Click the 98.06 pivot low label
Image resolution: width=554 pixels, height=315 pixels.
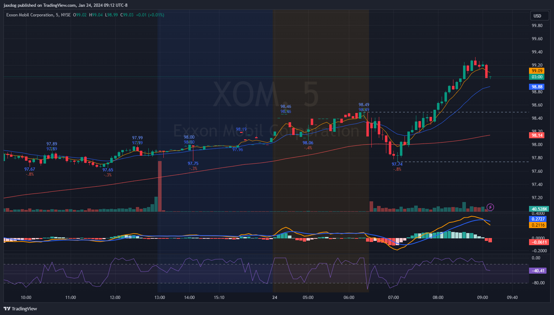308,143
